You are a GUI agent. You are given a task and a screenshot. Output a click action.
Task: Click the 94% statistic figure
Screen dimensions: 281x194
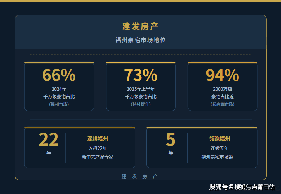point(223,75)
